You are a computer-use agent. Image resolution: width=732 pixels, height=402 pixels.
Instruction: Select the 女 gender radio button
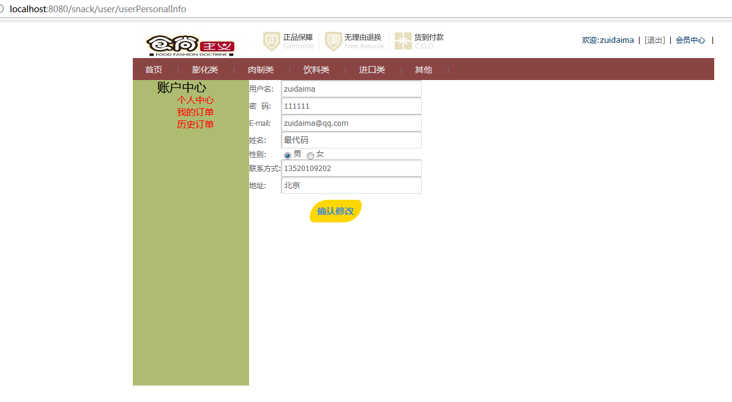coord(310,156)
